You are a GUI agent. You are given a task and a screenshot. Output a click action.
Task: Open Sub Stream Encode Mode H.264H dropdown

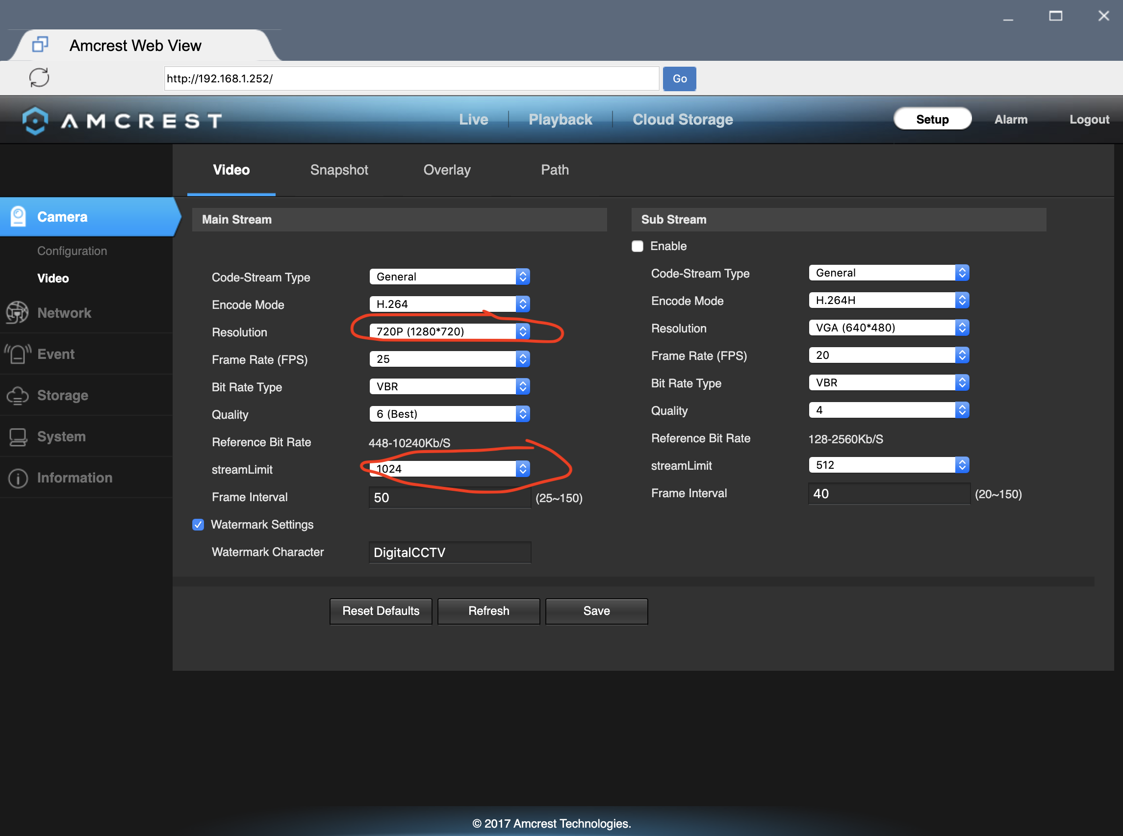[889, 300]
